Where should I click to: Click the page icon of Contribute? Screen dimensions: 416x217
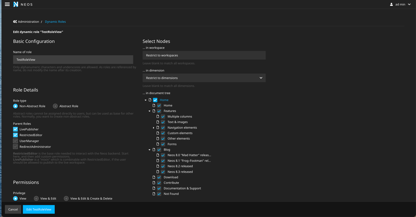[154, 183]
